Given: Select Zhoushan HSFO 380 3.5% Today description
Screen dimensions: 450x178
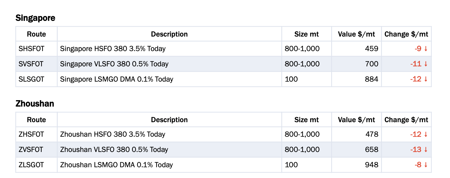Looking at the screenshot, I should pyautogui.click(x=113, y=134).
